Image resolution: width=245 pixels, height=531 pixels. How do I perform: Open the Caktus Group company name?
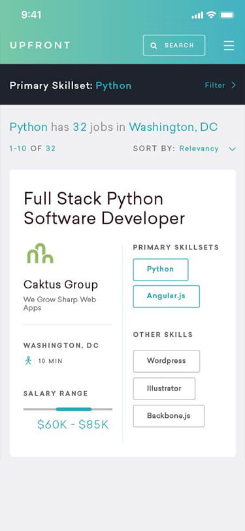[x=61, y=284]
